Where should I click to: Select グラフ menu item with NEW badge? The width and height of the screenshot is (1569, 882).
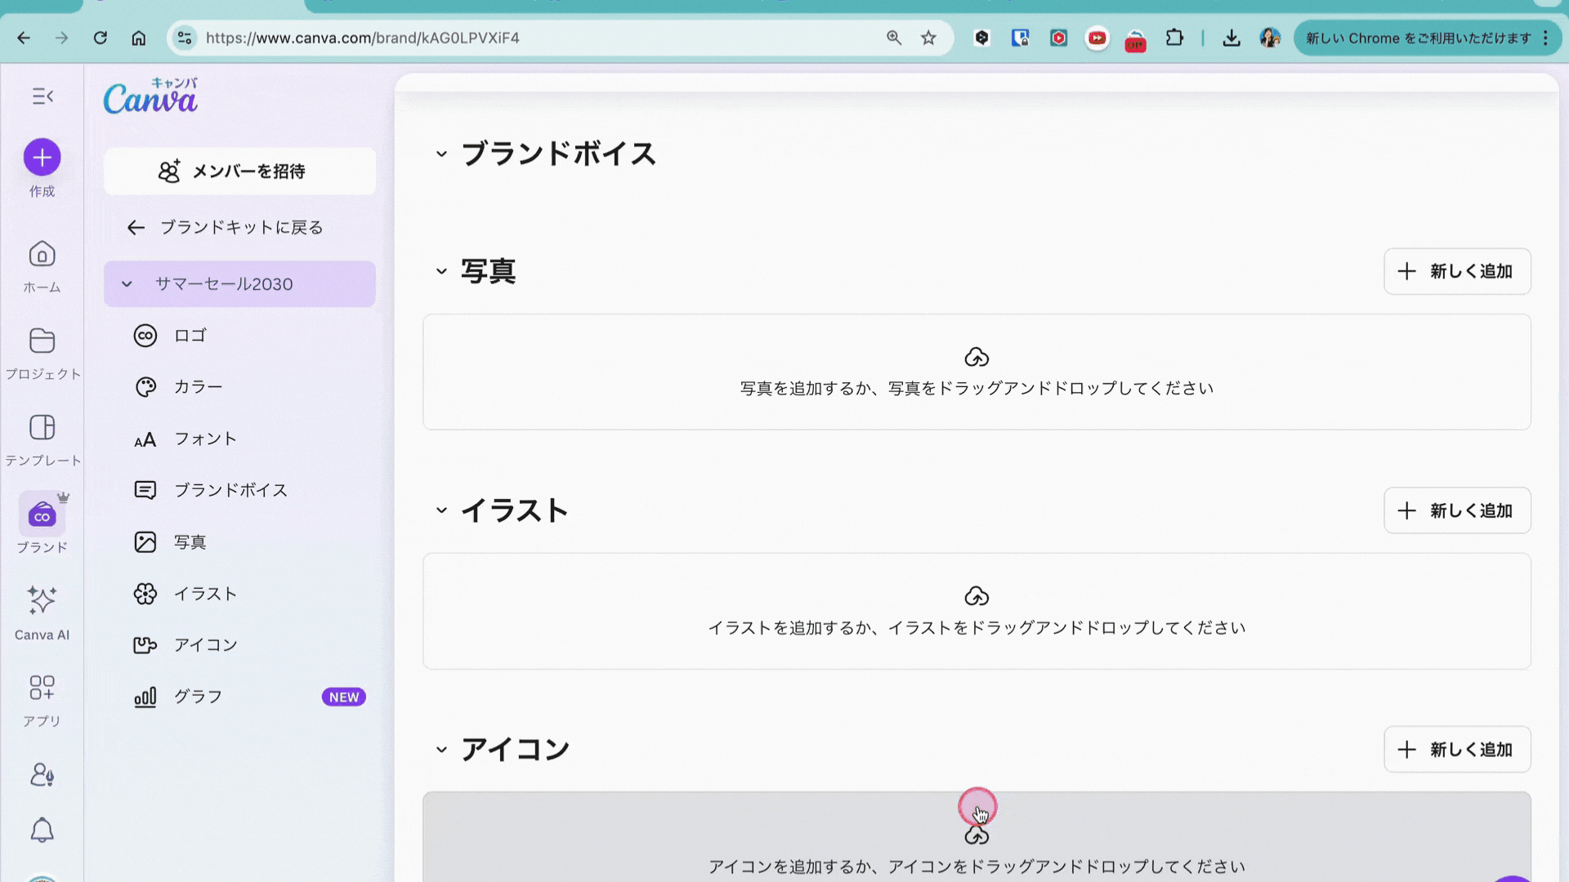pyautogui.click(x=198, y=697)
